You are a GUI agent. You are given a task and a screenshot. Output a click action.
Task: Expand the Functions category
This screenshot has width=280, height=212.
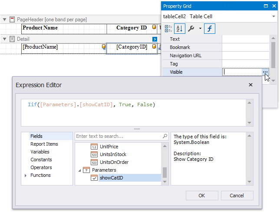26,176
